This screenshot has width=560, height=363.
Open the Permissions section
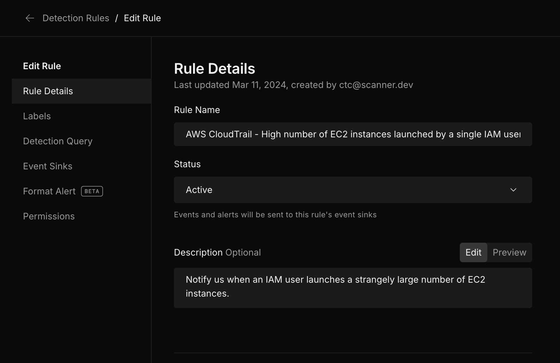coord(49,216)
